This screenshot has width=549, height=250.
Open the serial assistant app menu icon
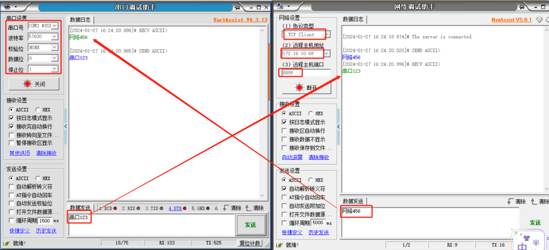pyautogui.click(x=7, y=7)
